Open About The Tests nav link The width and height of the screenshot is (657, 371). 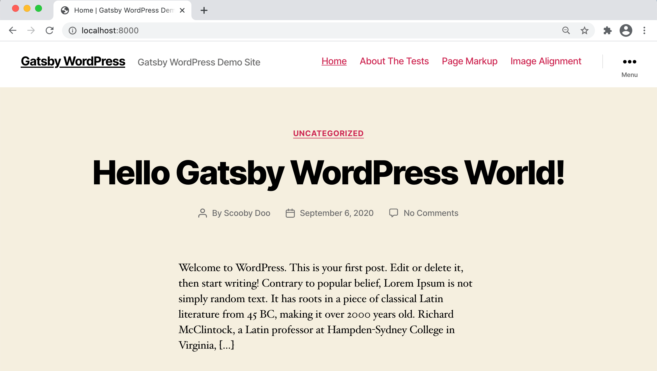[394, 61]
